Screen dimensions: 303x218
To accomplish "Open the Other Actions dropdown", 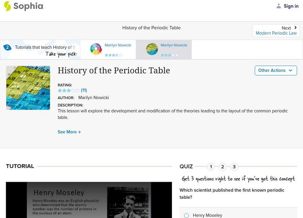I will tap(275, 70).
